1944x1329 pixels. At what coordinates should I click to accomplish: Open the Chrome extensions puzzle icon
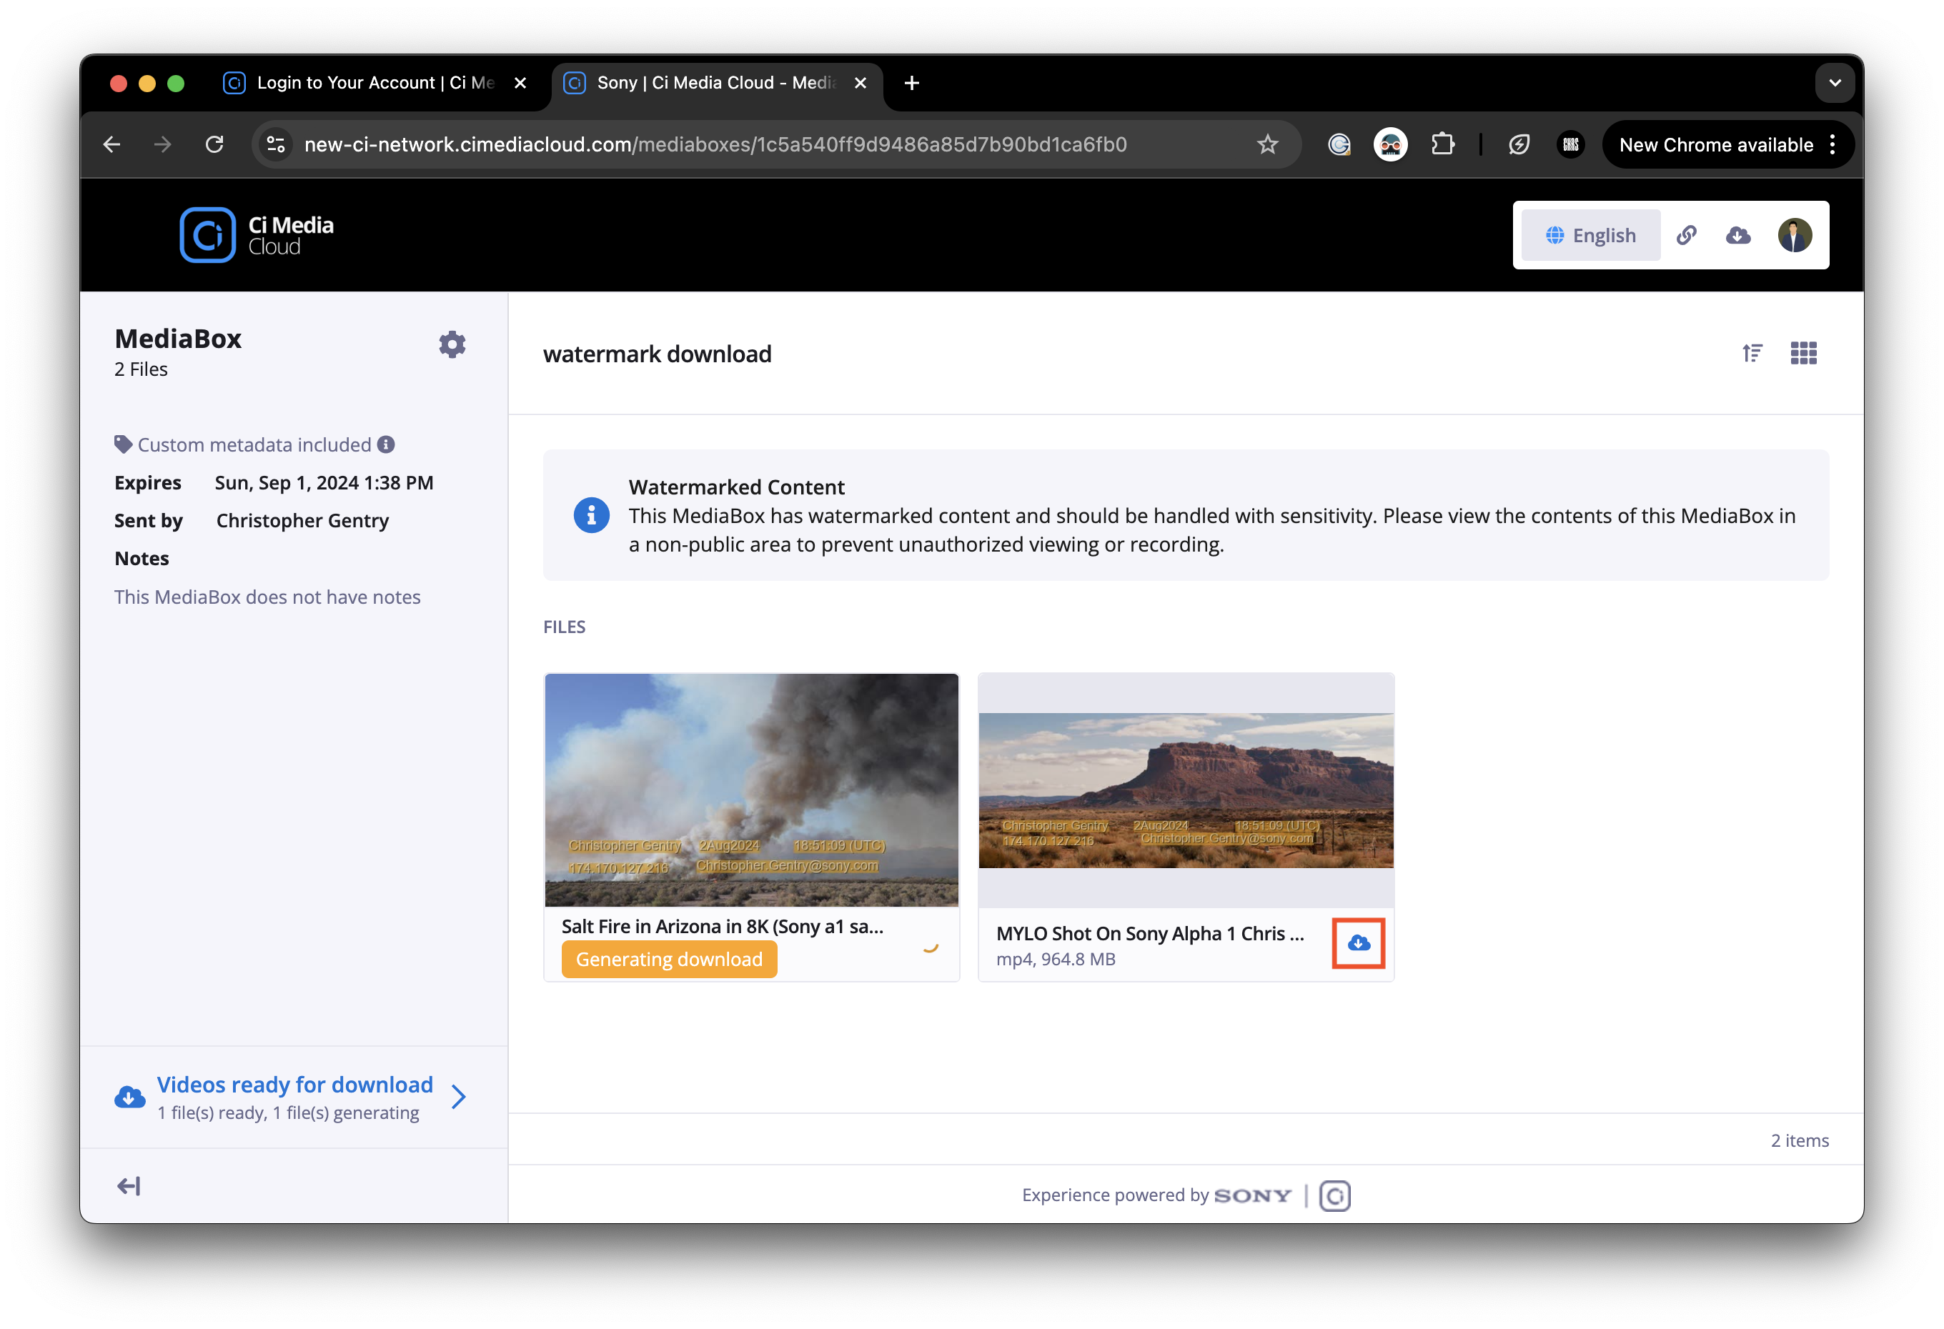(x=1442, y=145)
